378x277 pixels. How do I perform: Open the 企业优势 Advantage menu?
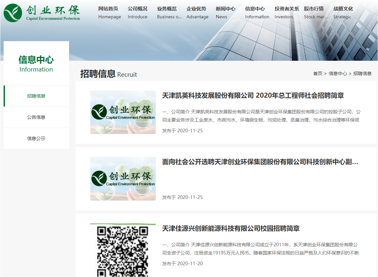[197, 13]
